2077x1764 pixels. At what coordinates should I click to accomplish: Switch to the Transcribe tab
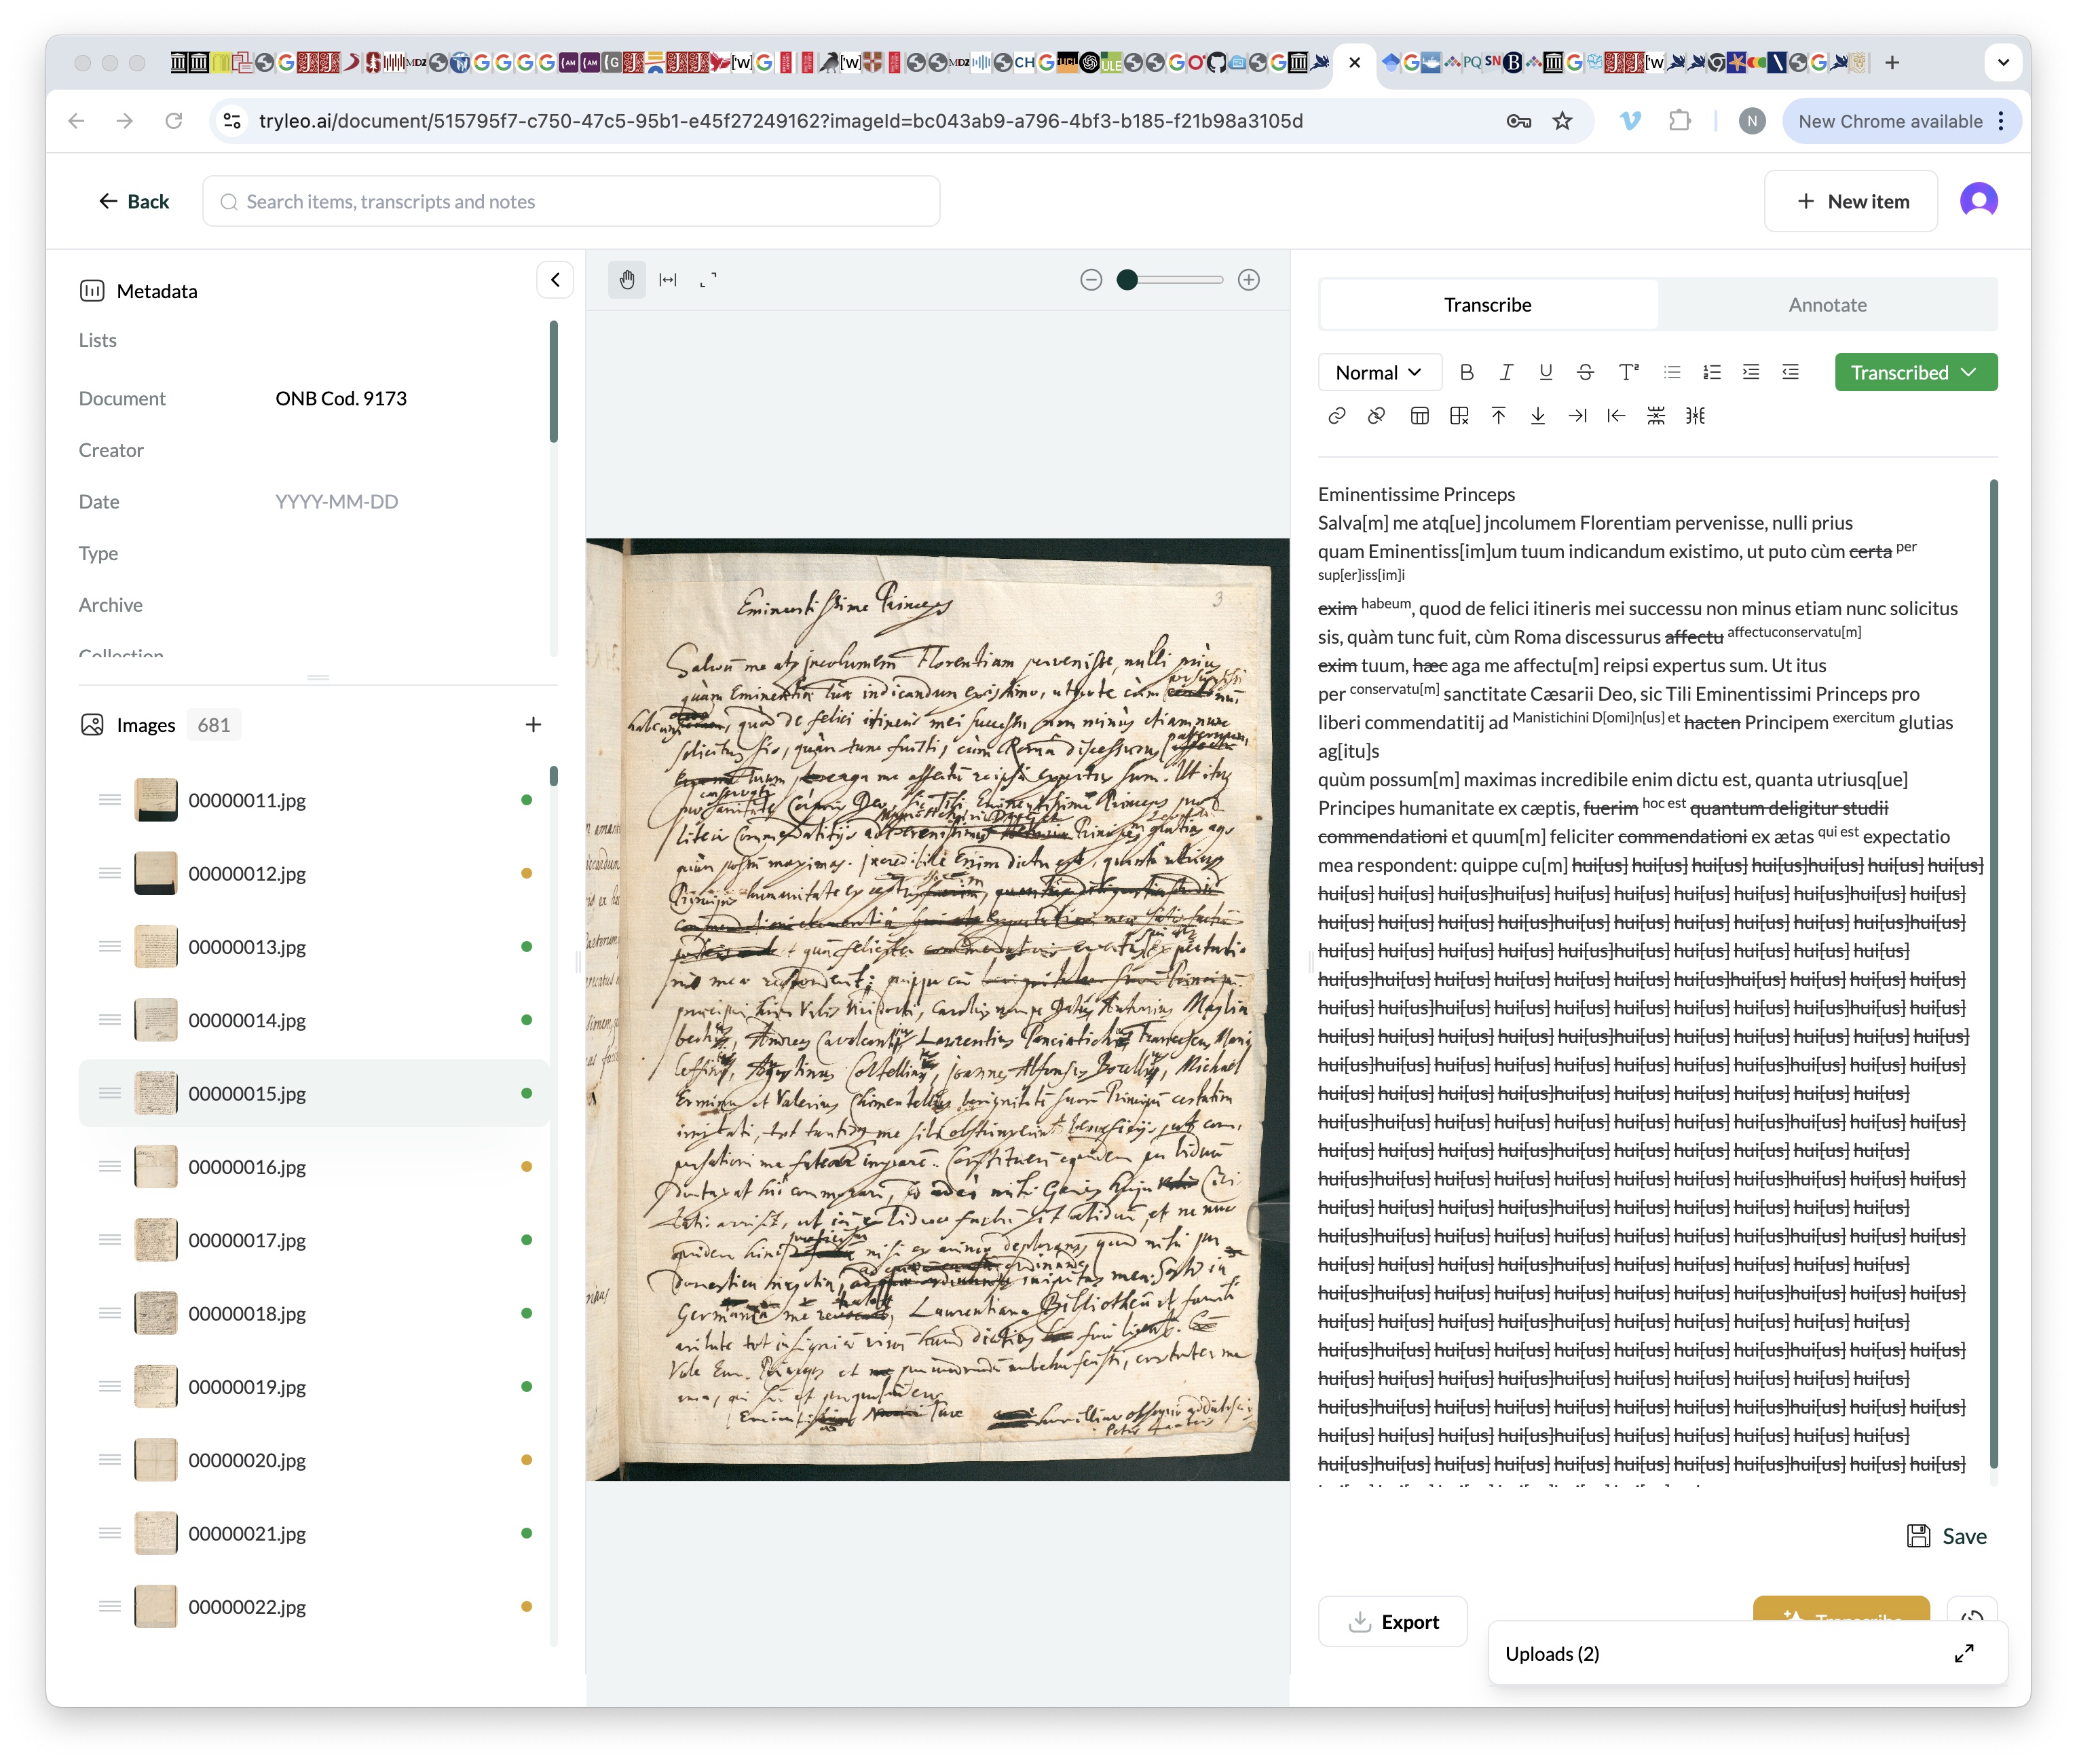(1486, 305)
